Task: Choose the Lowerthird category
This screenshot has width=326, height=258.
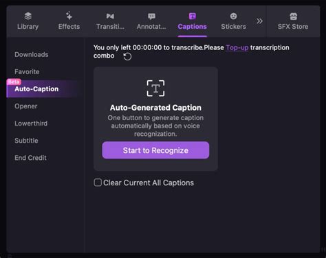Action: [x=31, y=124]
